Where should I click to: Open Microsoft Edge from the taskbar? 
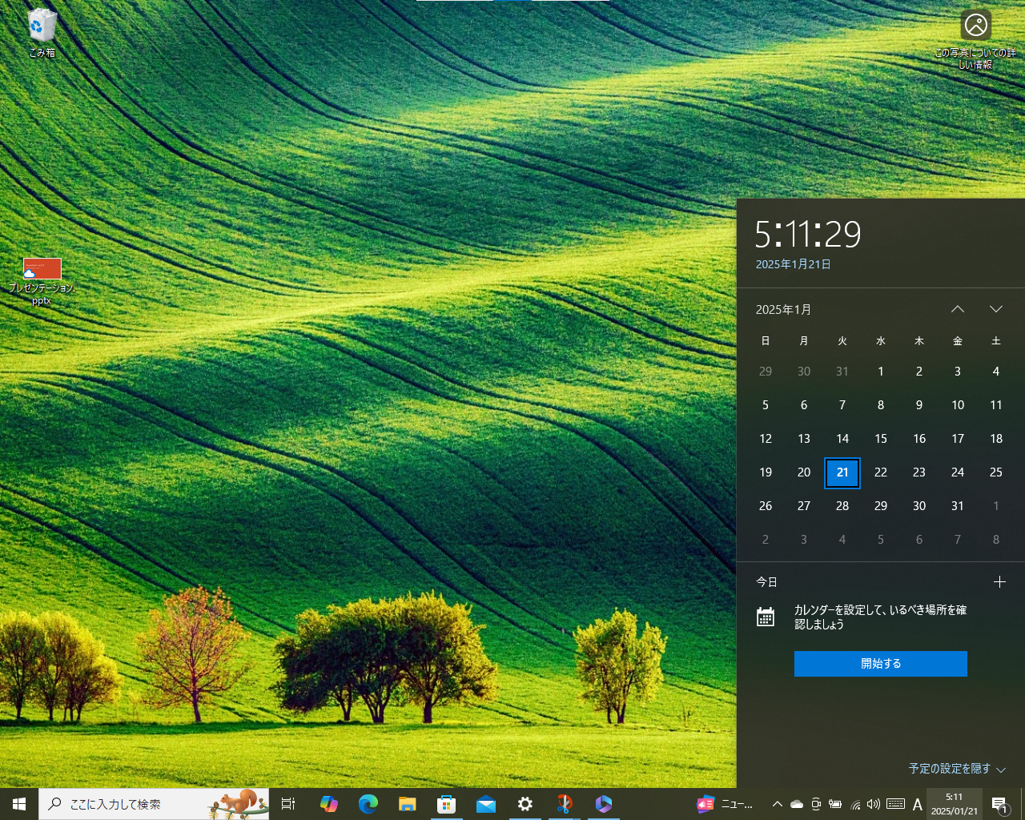[x=368, y=804]
